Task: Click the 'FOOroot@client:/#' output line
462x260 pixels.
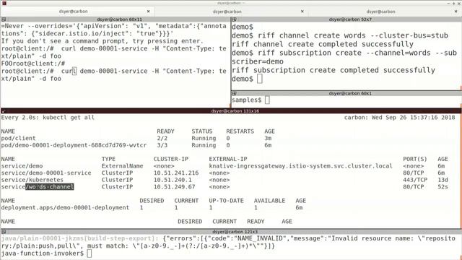Action: [x=33, y=64]
